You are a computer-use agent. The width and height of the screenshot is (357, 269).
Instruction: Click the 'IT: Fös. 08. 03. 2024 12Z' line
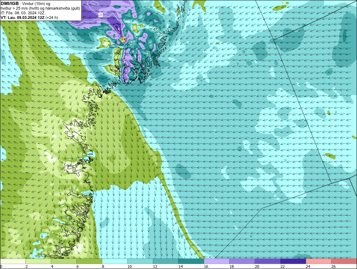(x=22, y=13)
